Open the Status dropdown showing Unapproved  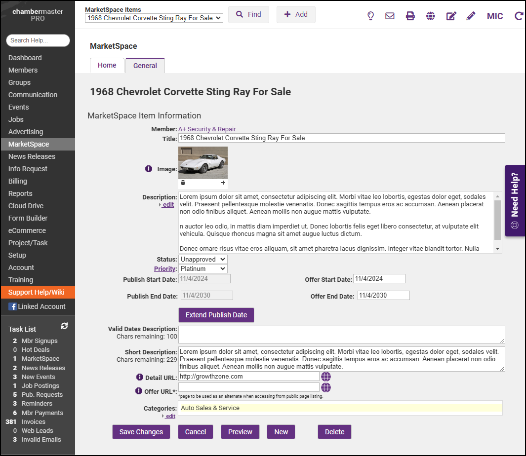202,259
